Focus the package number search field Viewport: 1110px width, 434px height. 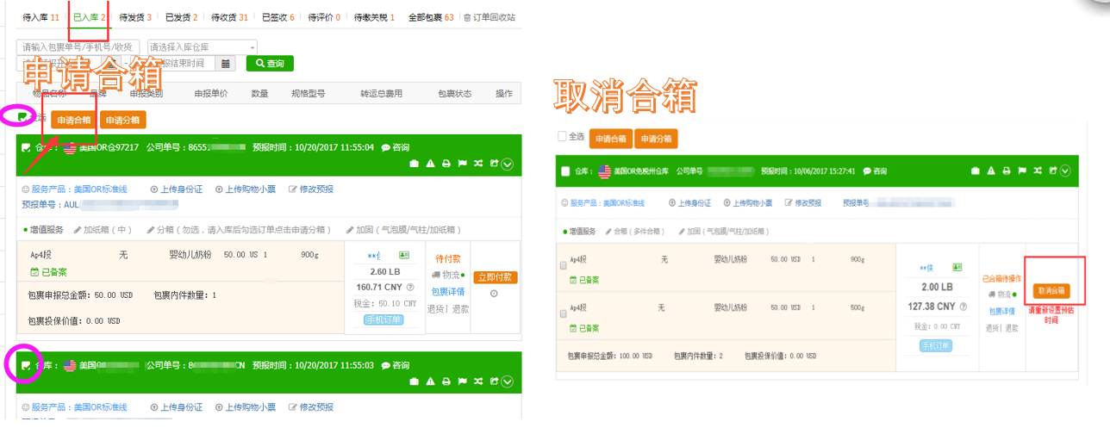pos(78,46)
